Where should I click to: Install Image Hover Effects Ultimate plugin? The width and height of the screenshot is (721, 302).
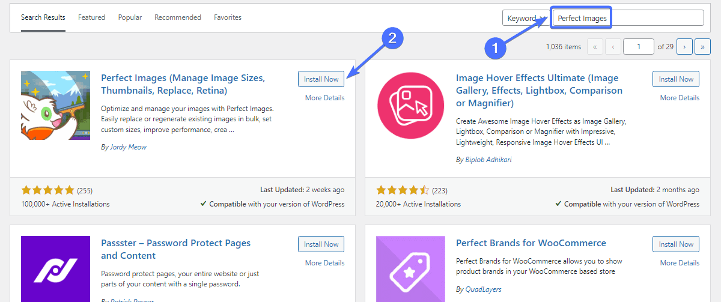tap(676, 79)
